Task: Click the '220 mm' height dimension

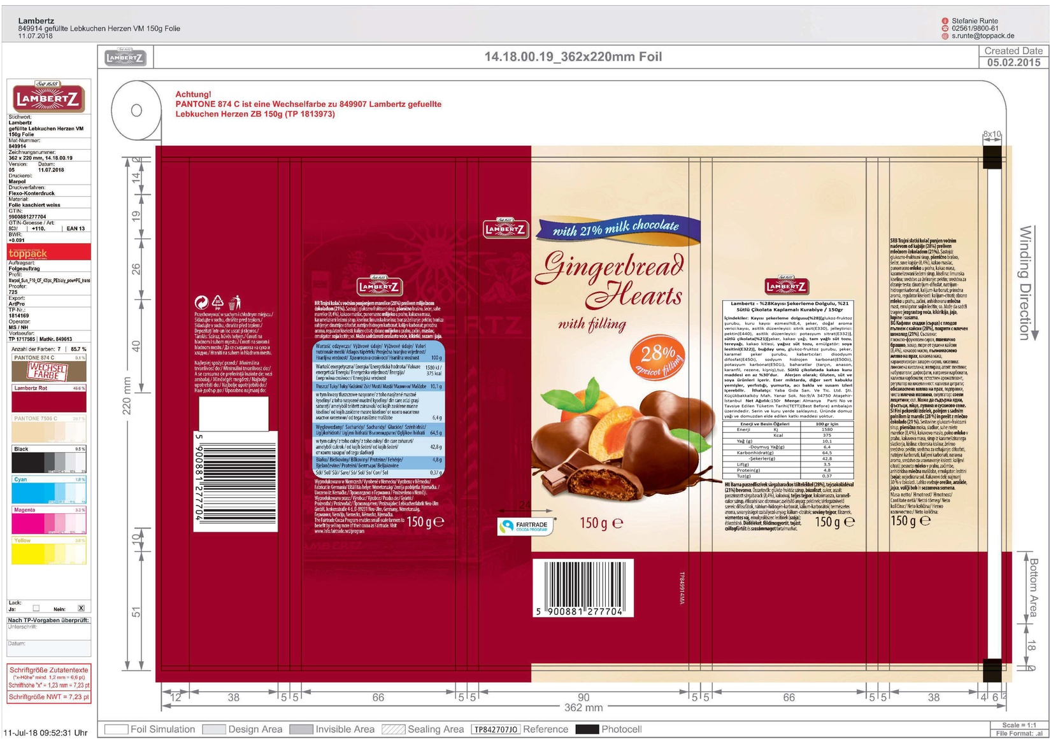Action: pyautogui.click(x=127, y=395)
